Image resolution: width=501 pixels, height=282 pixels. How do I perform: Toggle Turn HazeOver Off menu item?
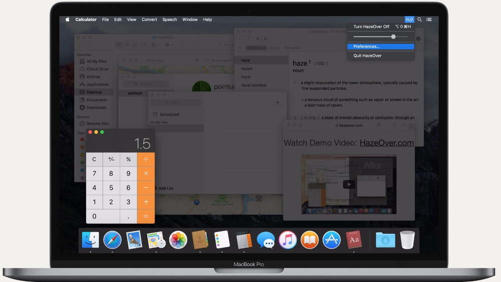click(371, 27)
